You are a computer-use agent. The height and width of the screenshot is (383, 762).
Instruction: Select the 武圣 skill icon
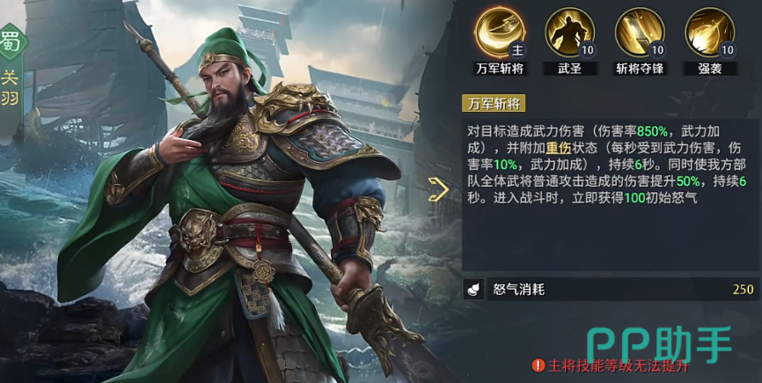(569, 32)
